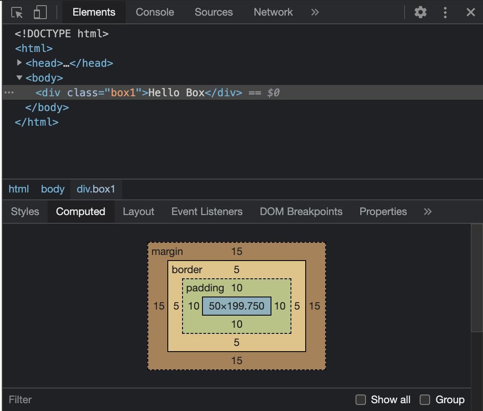This screenshot has width=483, height=411.
Task: Open DevTools settings gear
Action: coord(420,12)
